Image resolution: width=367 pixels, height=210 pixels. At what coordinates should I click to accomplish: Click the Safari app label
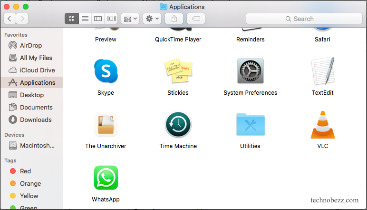(x=322, y=40)
